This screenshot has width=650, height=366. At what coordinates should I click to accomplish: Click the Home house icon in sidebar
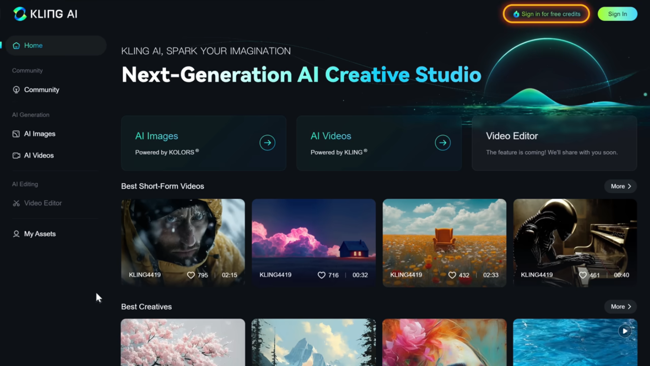click(x=16, y=46)
